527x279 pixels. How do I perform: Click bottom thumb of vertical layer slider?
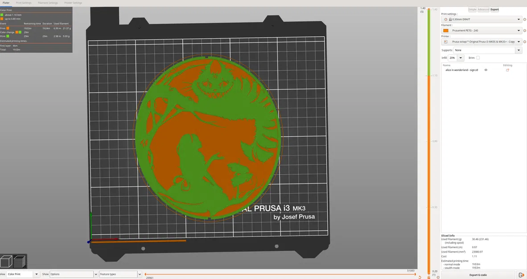[429, 273]
